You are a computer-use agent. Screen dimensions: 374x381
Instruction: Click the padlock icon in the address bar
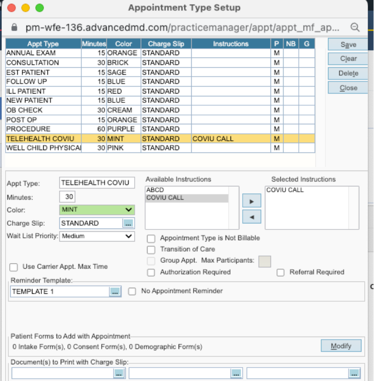pos(14,27)
